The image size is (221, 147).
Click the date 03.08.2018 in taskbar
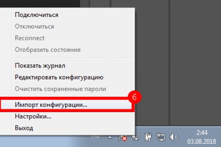pyautogui.click(x=201, y=142)
